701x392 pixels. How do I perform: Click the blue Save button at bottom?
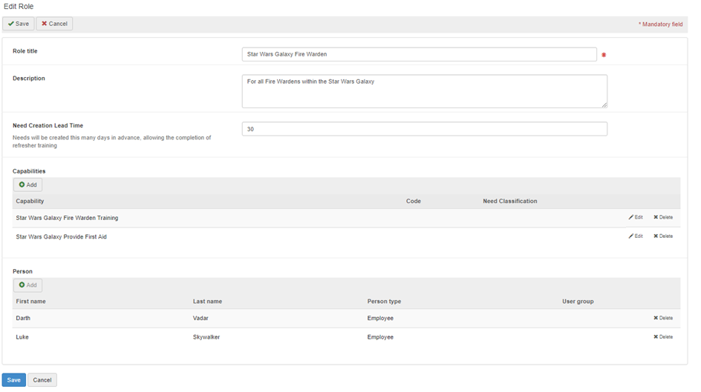(14, 380)
